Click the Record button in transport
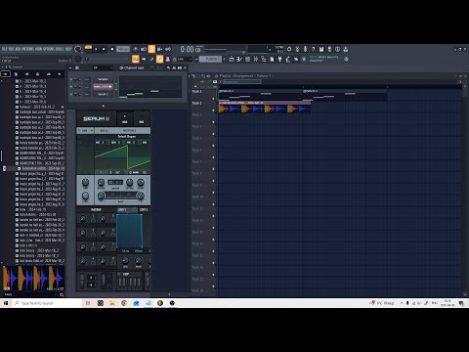Image resolution: width=469 pixels, height=352 pixels. tap(112, 49)
